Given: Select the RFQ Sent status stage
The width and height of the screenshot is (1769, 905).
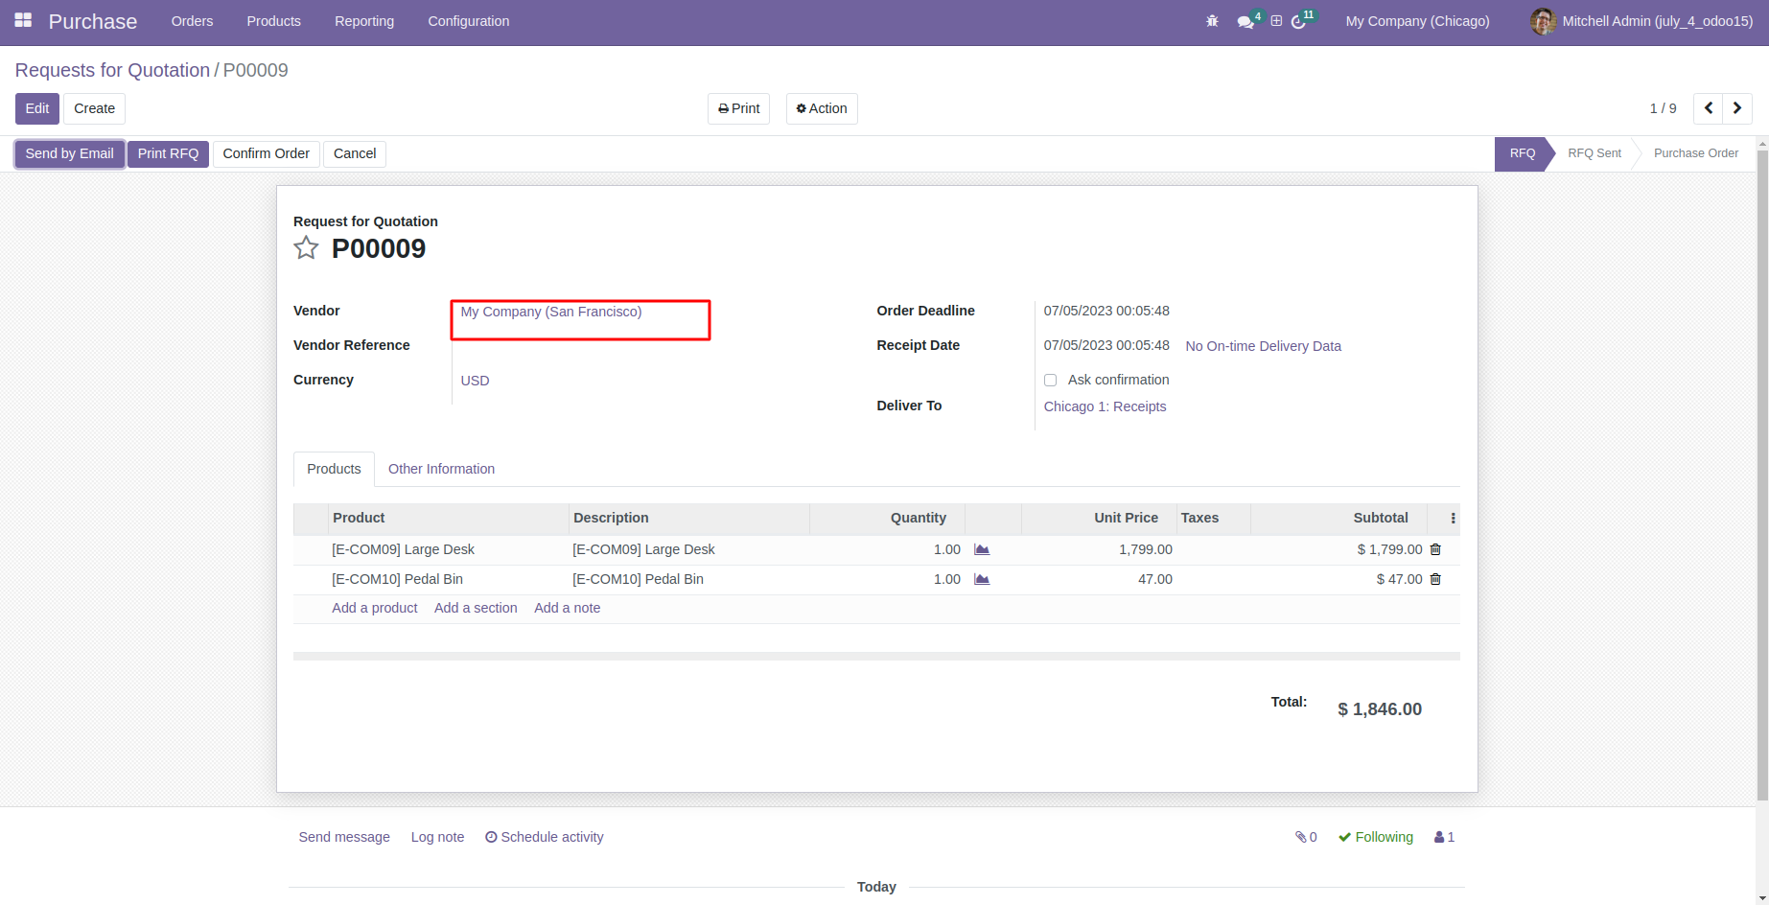Looking at the screenshot, I should (x=1594, y=153).
